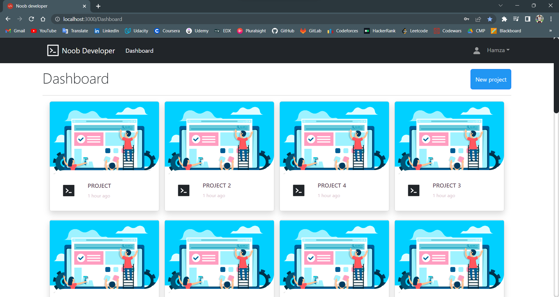The image size is (559, 297).
Task: Open the browser home page icon
Action: coord(43,19)
